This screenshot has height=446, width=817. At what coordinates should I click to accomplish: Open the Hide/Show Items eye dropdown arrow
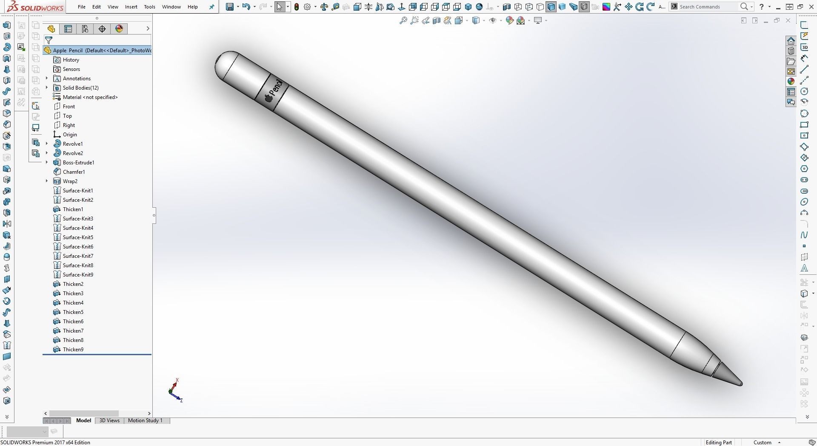click(501, 20)
